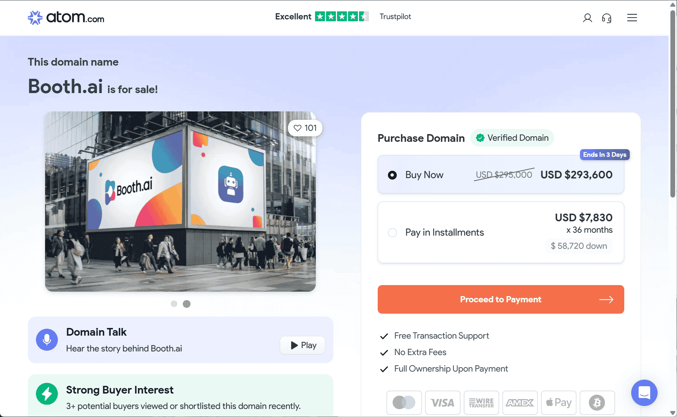This screenshot has width=677, height=417.
Task: Click the Verified Domain badge
Action: pos(512,138)
